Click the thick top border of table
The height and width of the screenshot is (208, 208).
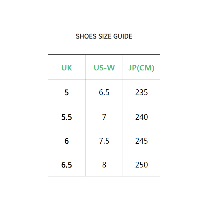104,54
